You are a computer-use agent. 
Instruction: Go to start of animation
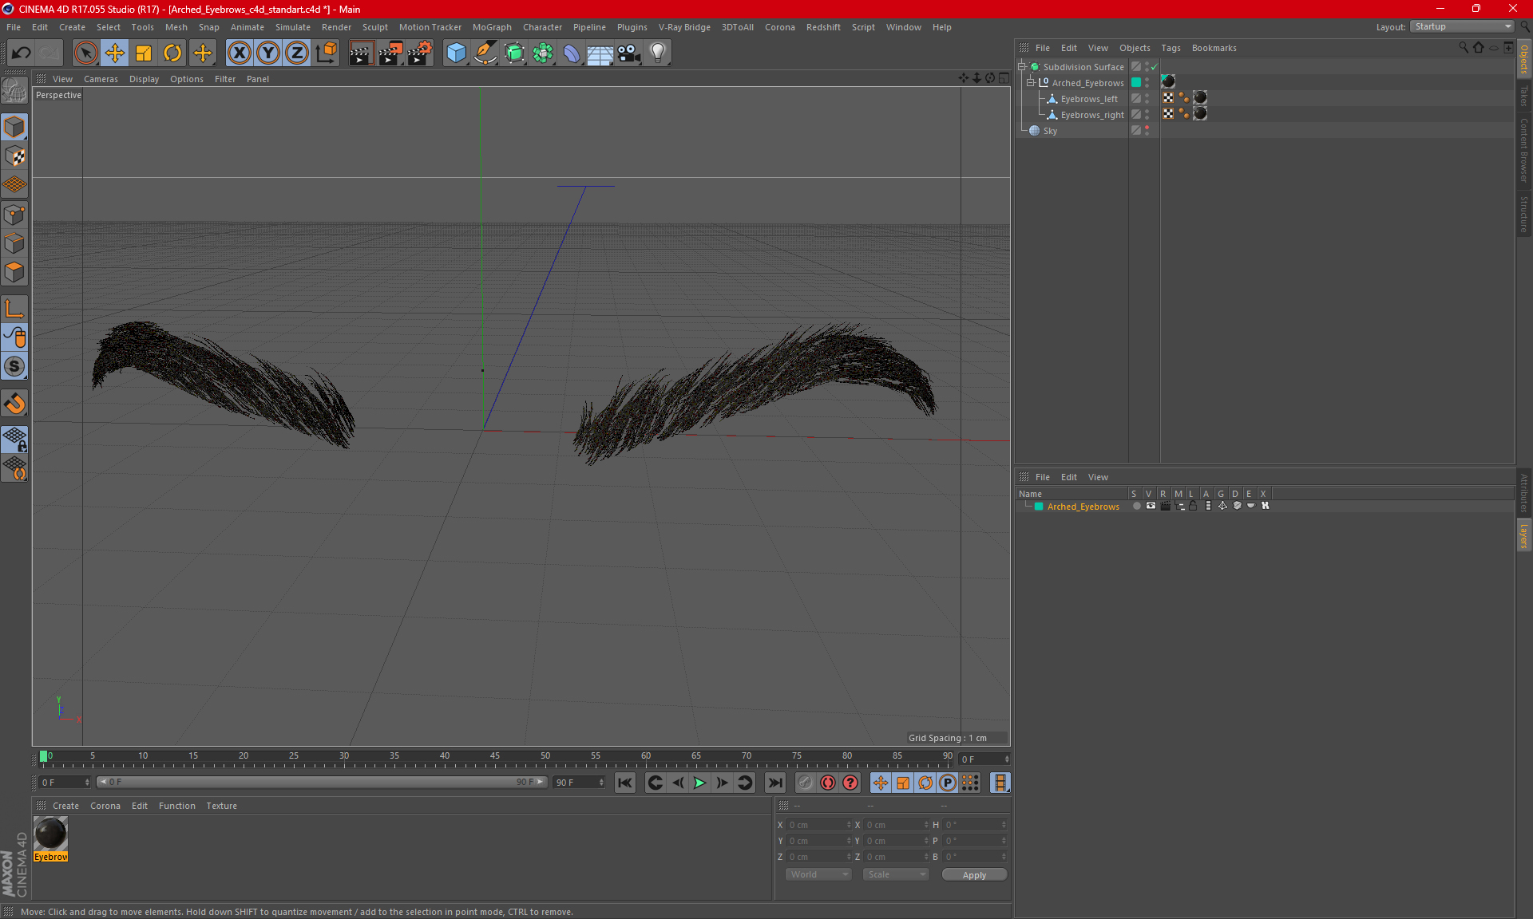coord(624,783)
